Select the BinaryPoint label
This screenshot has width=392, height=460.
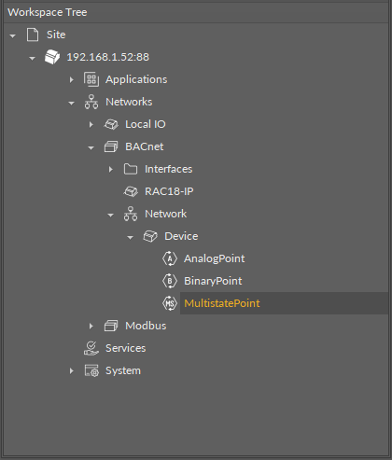click(x=213, y=281)
